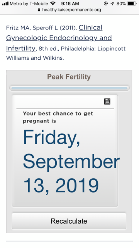Tap the Peak Fertility heading

tap(69, 77)
